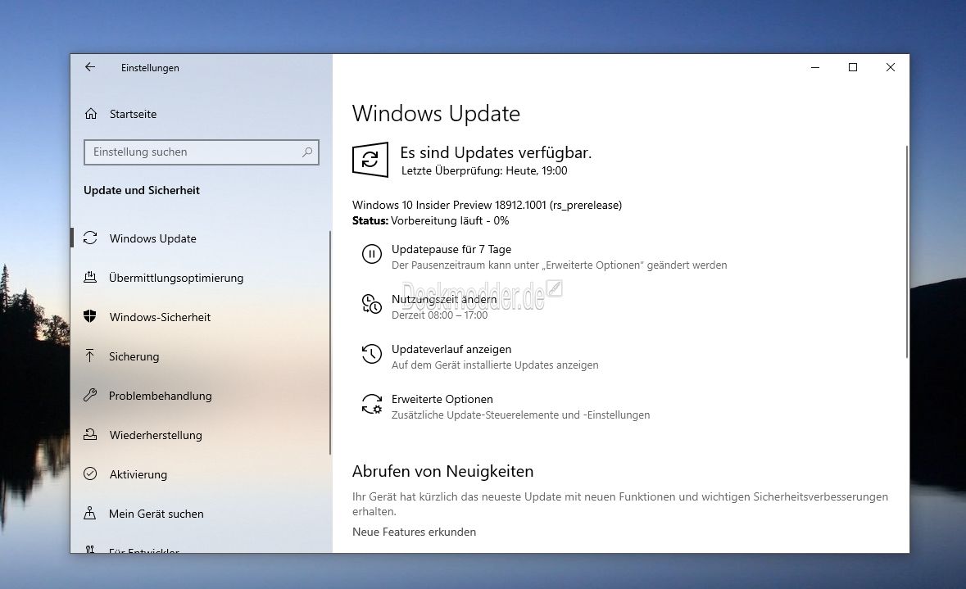The width and height of the screenshot is (966, 589).
Task: Click the pause icon for Updatepause
Action: click(371, 254)
